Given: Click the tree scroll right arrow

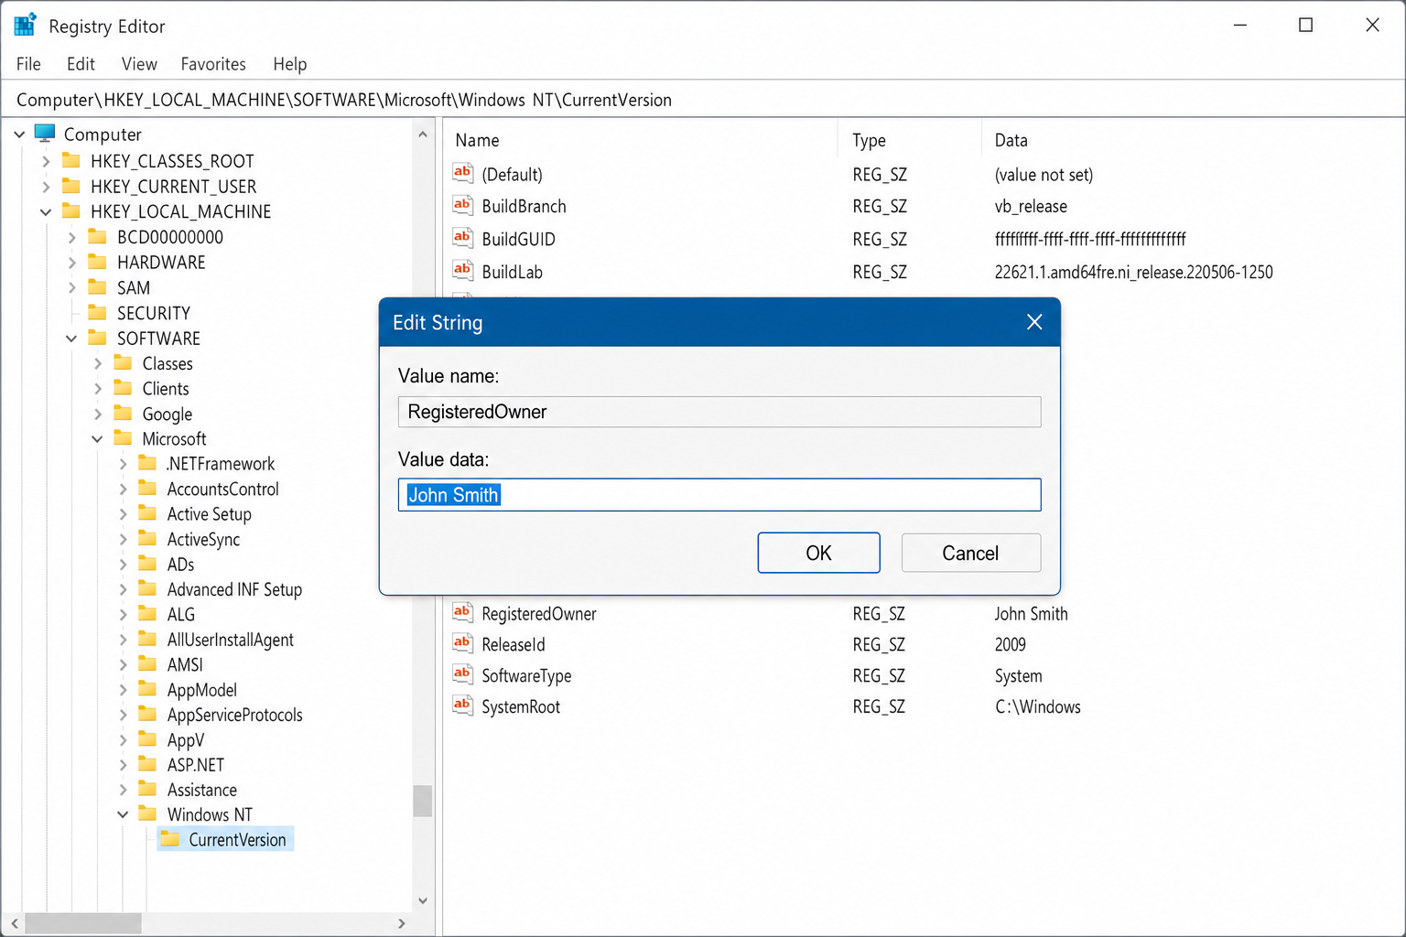Looking at the screenshot, I should coord(401,923).
